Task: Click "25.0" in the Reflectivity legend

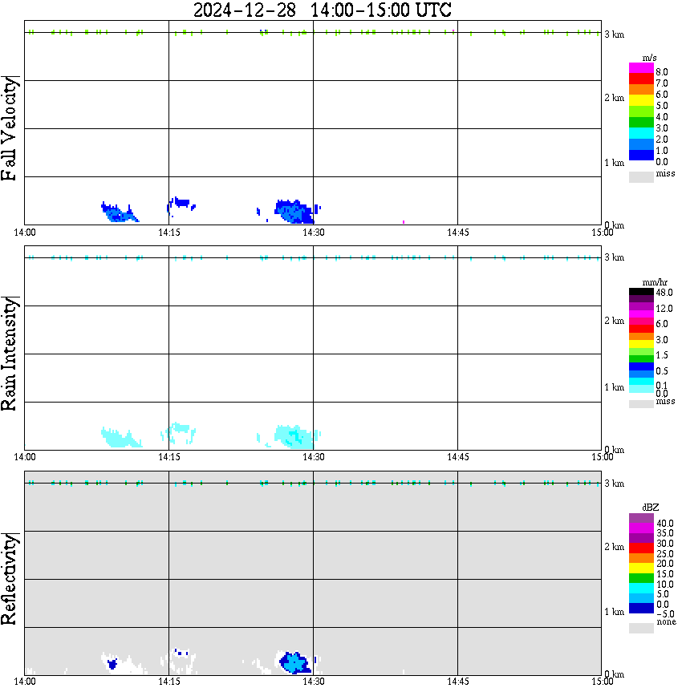Action: (x=664, y=554)
